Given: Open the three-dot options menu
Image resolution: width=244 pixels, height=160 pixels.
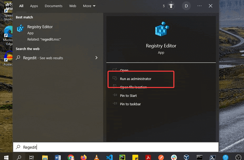Looking at the screenshot, I should click(199, 6).
